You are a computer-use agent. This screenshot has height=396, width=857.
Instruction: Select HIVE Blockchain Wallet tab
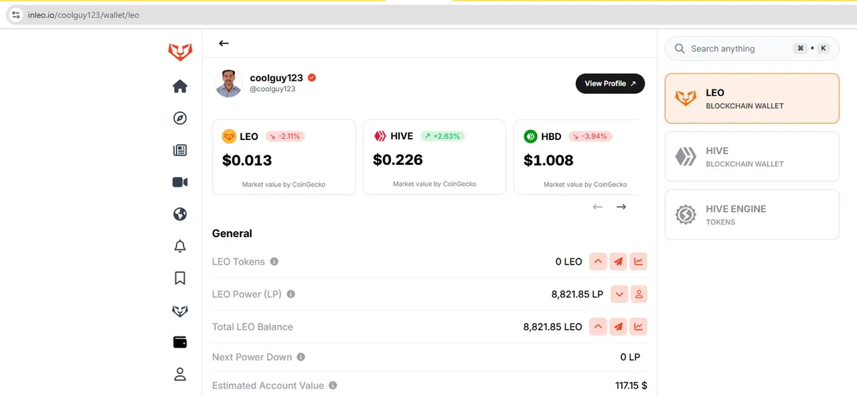pyautogui.click(x=752, y=157)
